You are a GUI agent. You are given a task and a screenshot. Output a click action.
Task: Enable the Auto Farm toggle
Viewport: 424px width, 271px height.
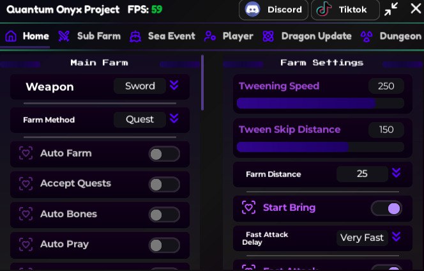(164, 154)
